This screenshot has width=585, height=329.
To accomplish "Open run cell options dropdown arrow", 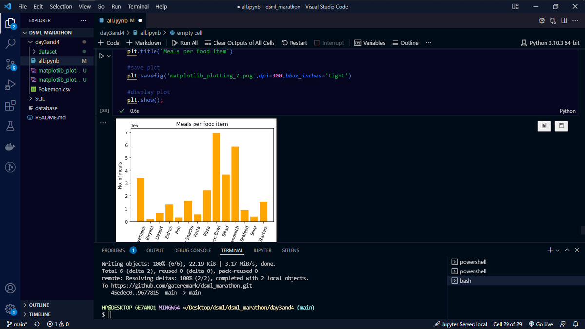I will [109, 57].
